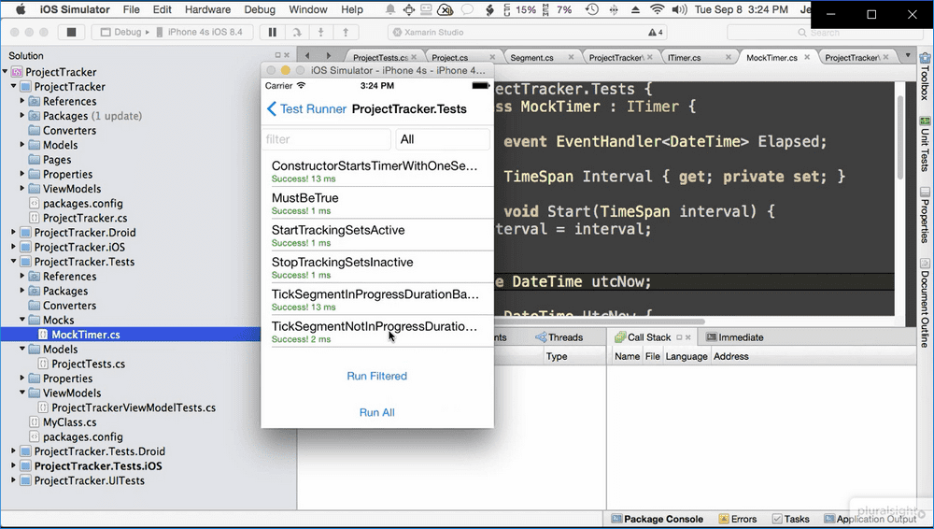Click the warning count indicator in status bar

[656, 32]
